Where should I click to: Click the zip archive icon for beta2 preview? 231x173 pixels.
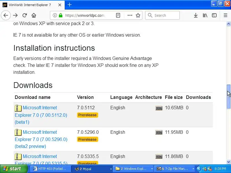[x=18, y=132]
